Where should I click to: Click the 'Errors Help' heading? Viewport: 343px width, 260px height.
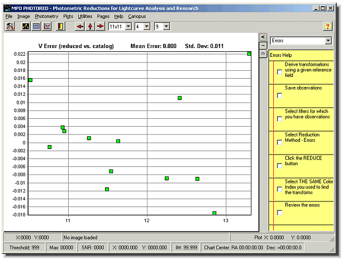tap(280, 55)
